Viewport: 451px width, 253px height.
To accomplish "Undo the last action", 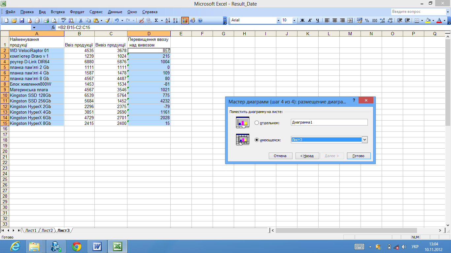I will [x=117, y=20].
